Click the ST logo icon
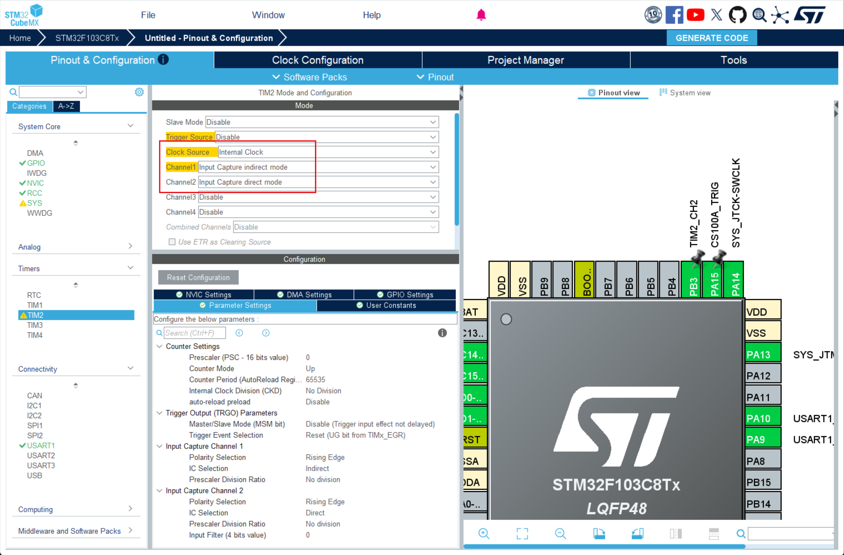Image resolution: width=844 pixels, height=555 pixels. 810,15
